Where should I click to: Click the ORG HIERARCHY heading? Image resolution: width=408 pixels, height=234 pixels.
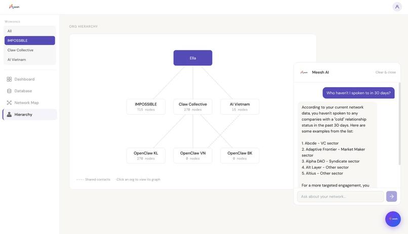[84, 26]
